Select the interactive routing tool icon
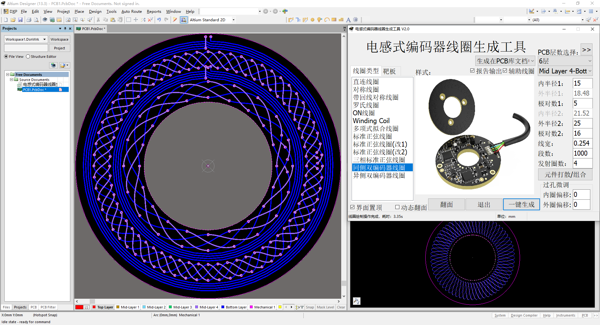 (x=291, y=20)
